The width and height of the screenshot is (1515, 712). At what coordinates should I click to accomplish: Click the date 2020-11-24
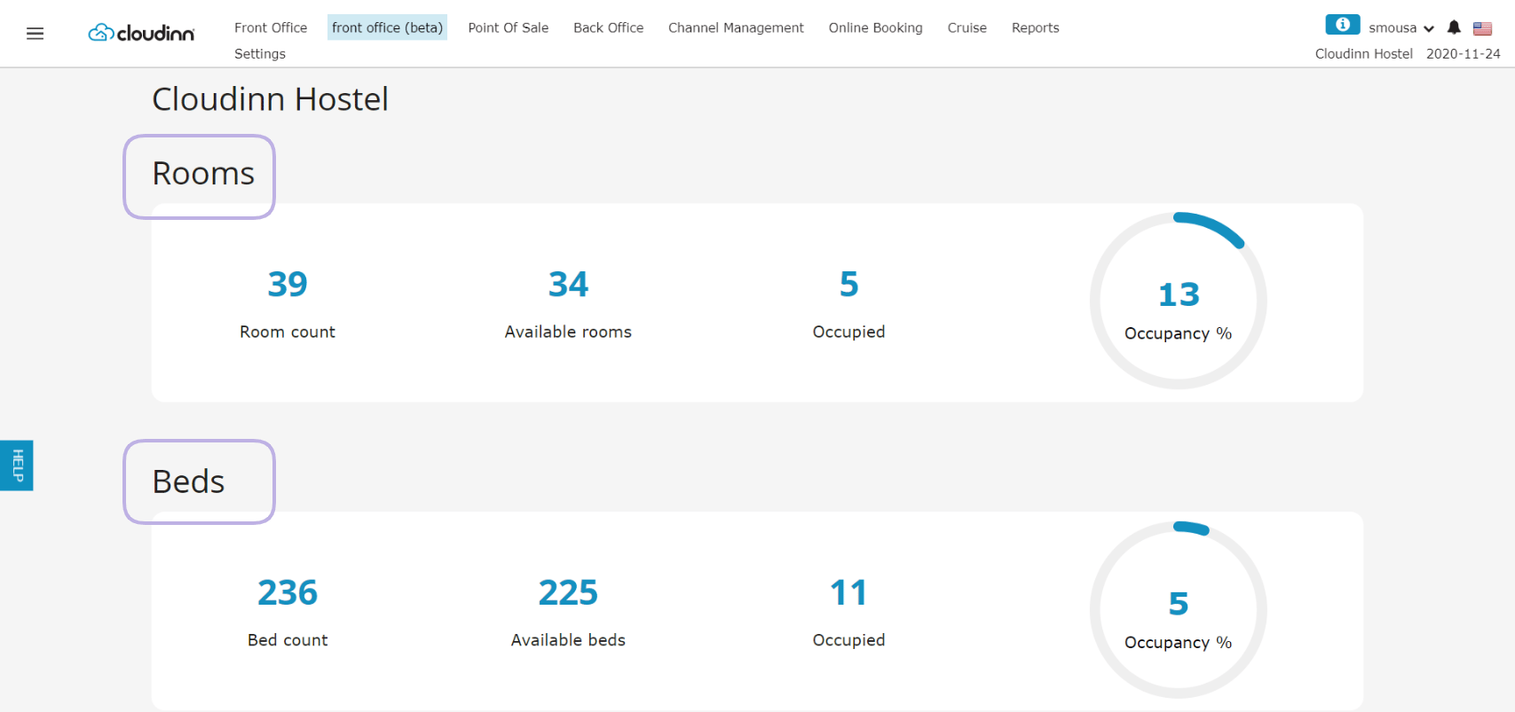click(1464, 54)
